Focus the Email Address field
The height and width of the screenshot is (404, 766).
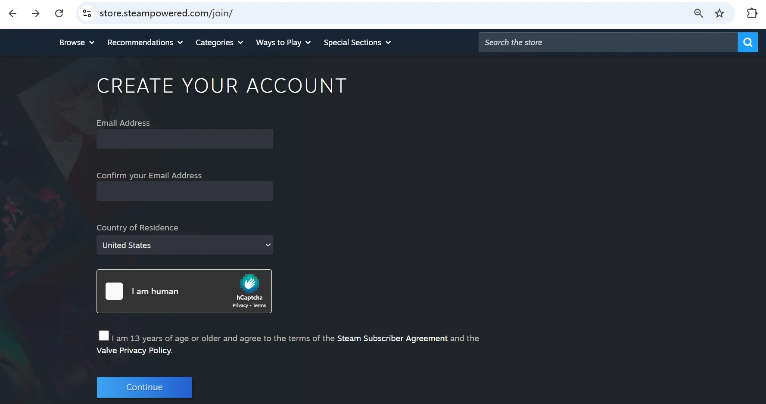pos(185,139)
